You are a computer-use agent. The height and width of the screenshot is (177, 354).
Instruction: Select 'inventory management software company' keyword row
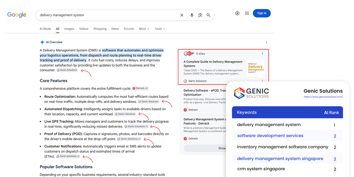(287, 147)
